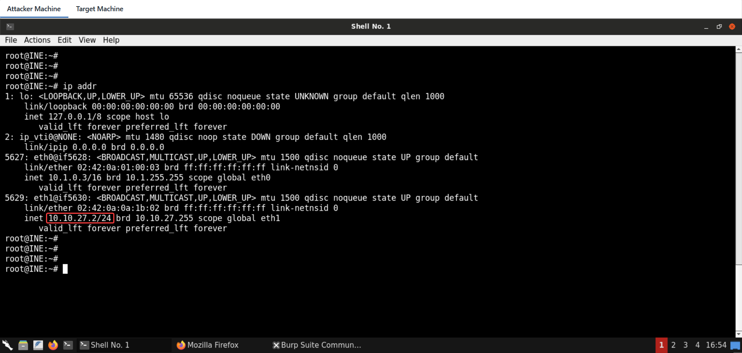Screen dimensions: 742x353
Task: Launch the file manager from the taskbar
Action: [23, 345]
